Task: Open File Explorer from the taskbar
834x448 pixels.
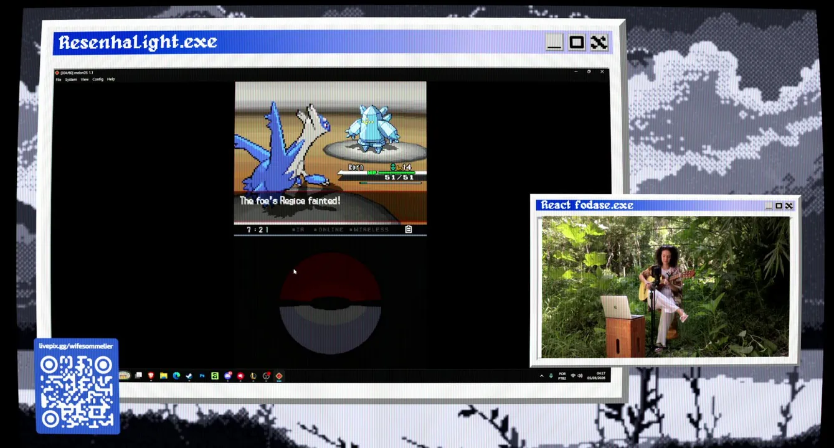Action: click(163, 376)
